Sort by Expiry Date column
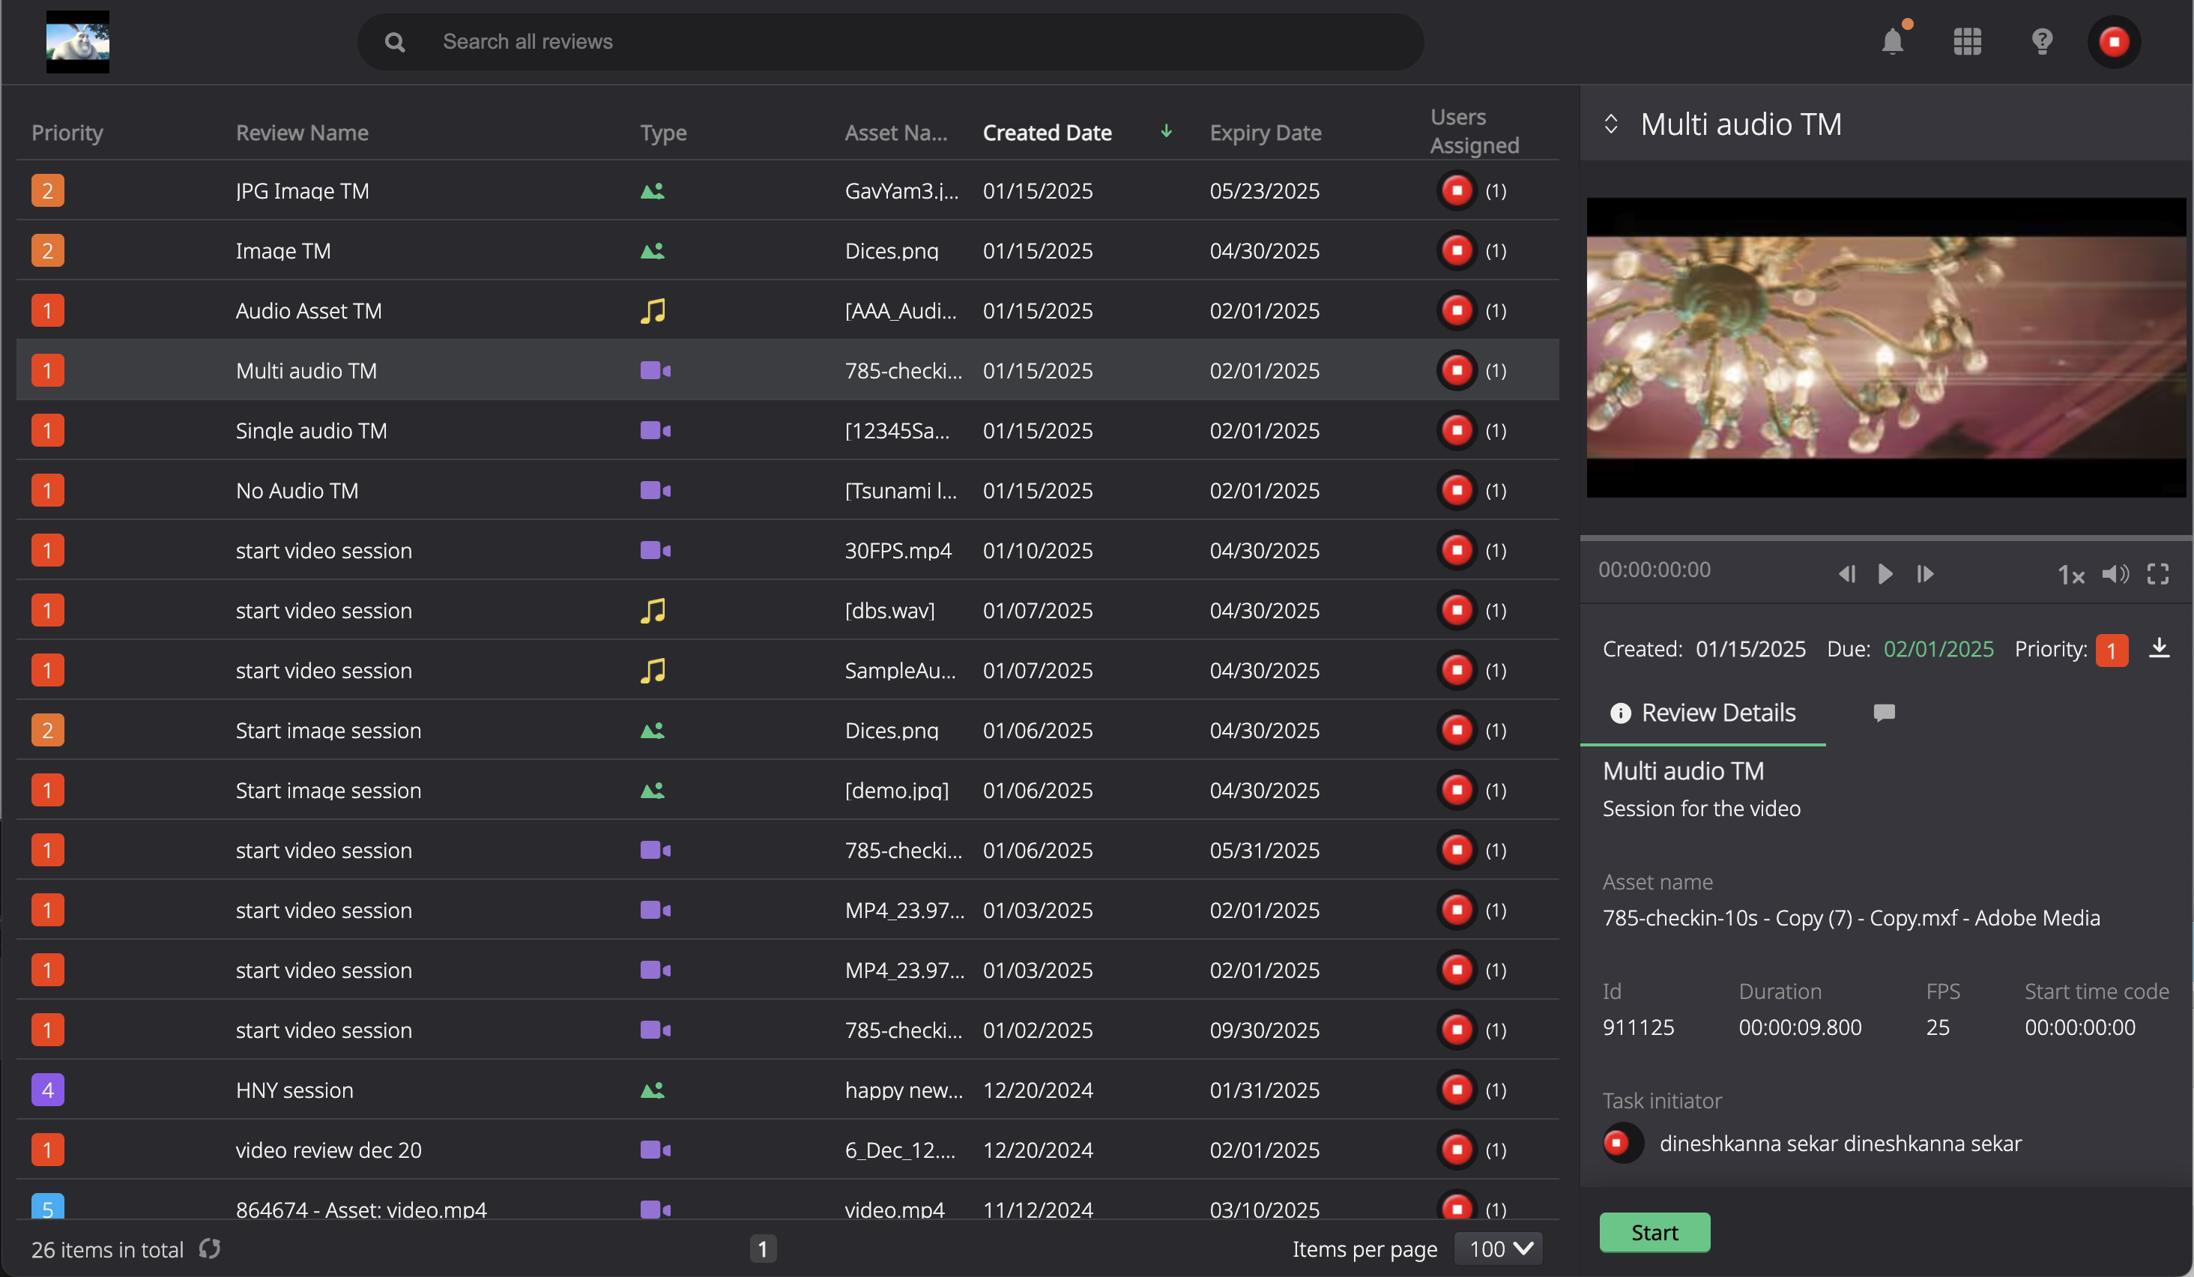Image resolution: width=2194 pixels, height=1277 pixels. coord(1265,133)
